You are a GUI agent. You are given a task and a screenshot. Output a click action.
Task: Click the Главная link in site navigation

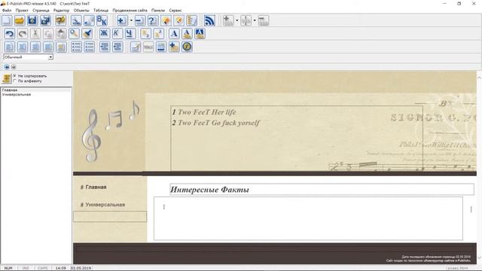click(x=96, y=187)
